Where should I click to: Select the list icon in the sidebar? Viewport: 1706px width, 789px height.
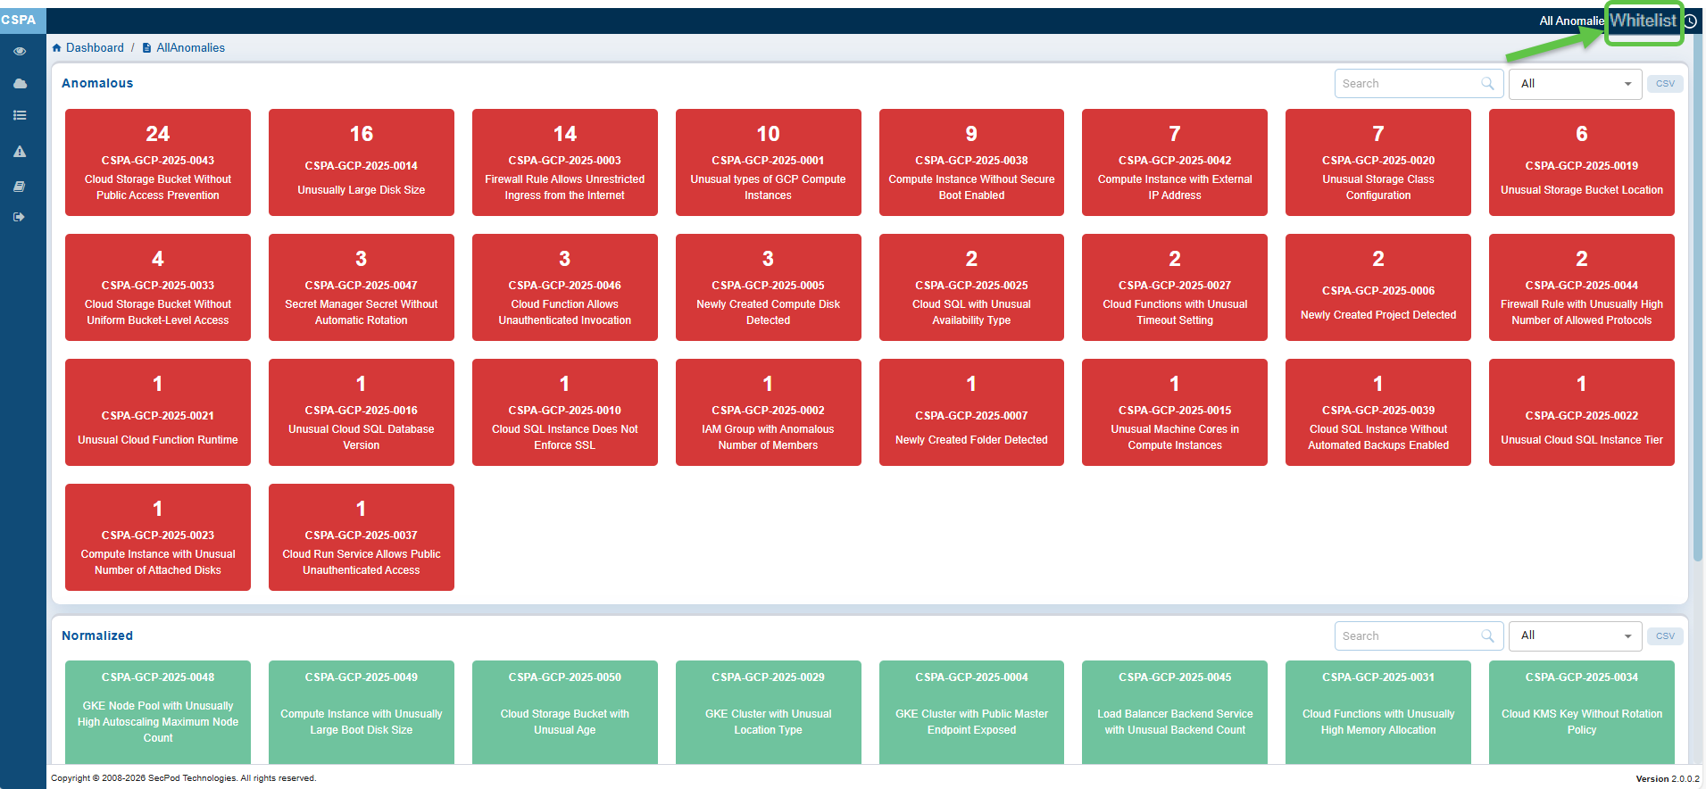20,115
